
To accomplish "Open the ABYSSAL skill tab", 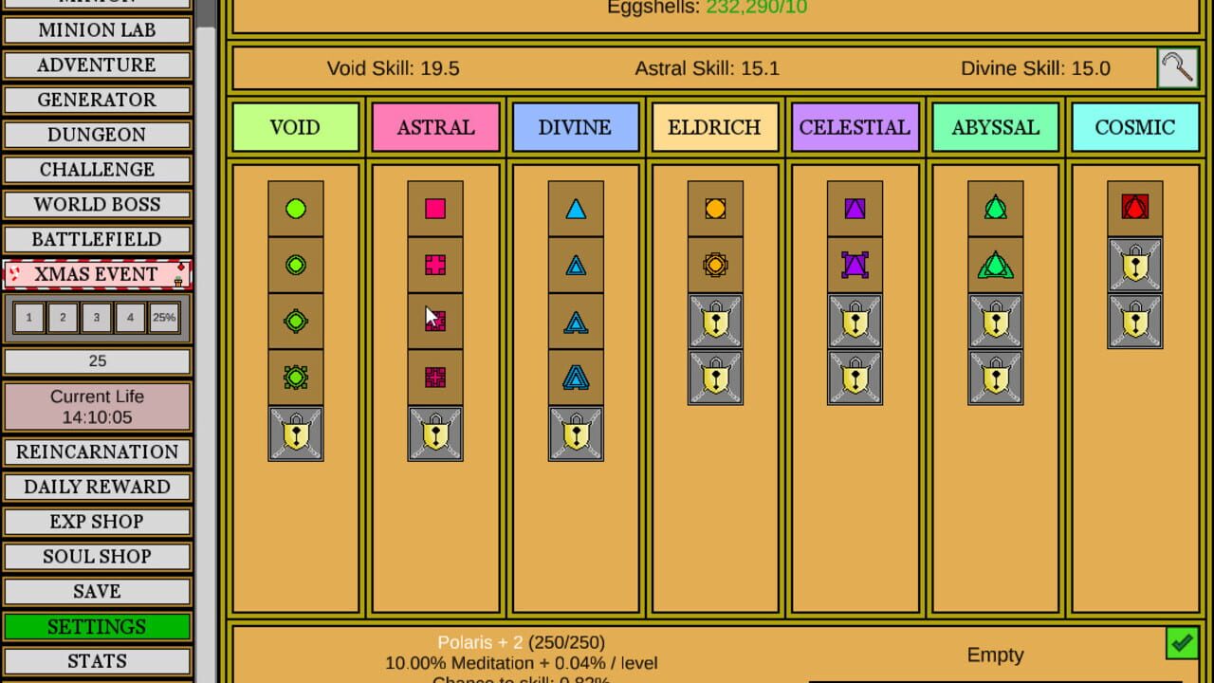I will point(995,127).
